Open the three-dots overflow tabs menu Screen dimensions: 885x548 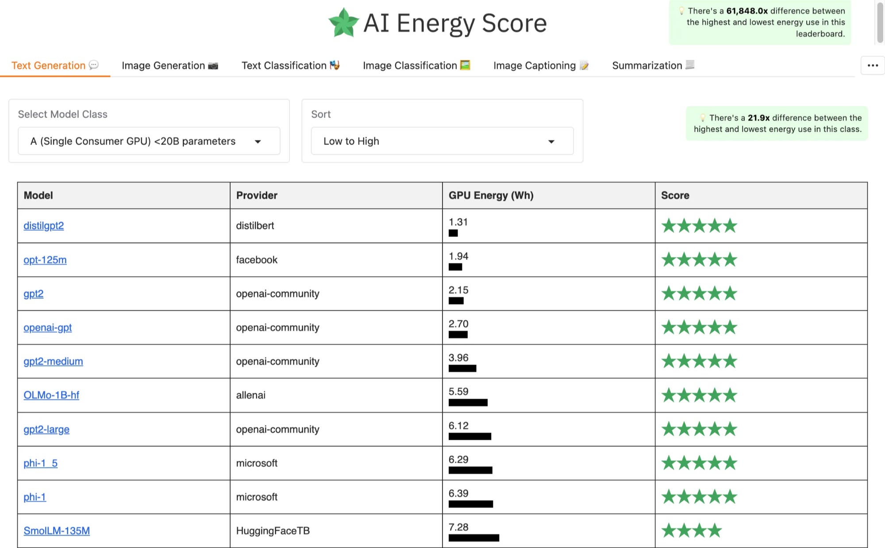point(873,65)
